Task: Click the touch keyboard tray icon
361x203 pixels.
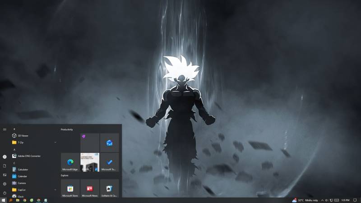Action: 337,200
